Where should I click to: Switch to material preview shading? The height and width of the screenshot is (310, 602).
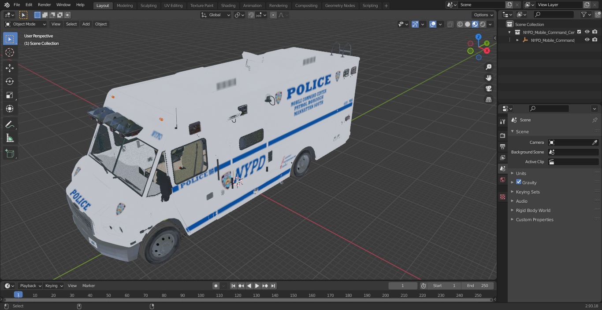click(475, 24)
